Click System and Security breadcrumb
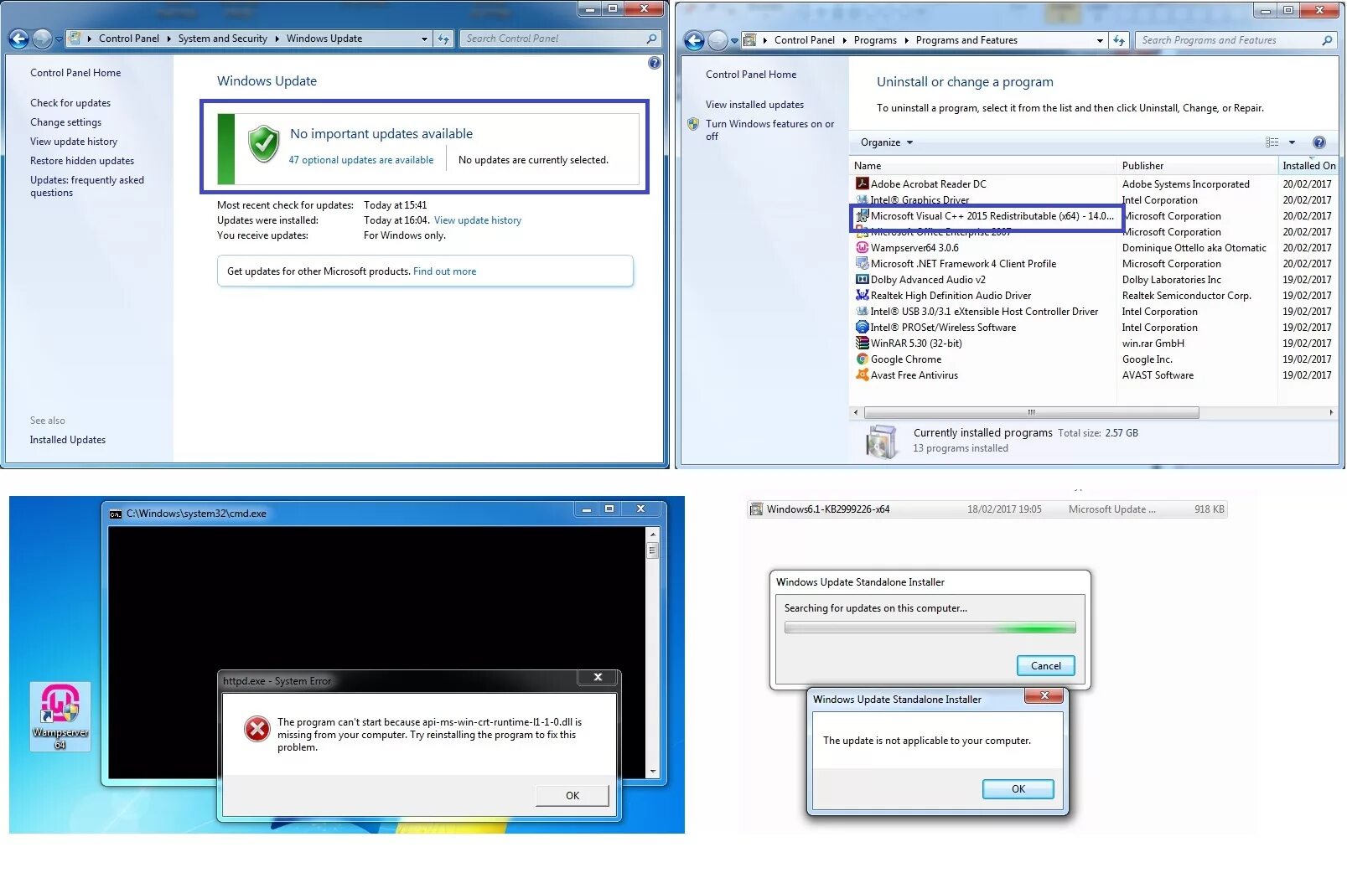The width and height of the screenshot is (1347, 873). (223, 39)
